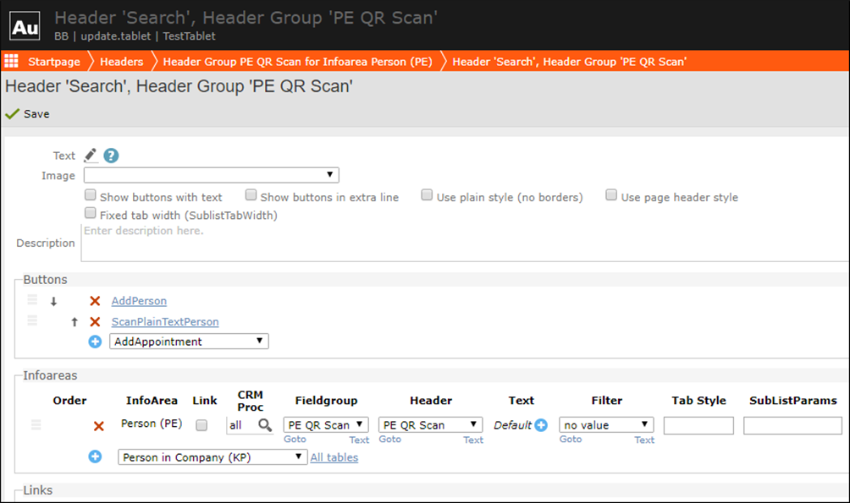Click the pencil edit icon next to Text

pos(91,156)
